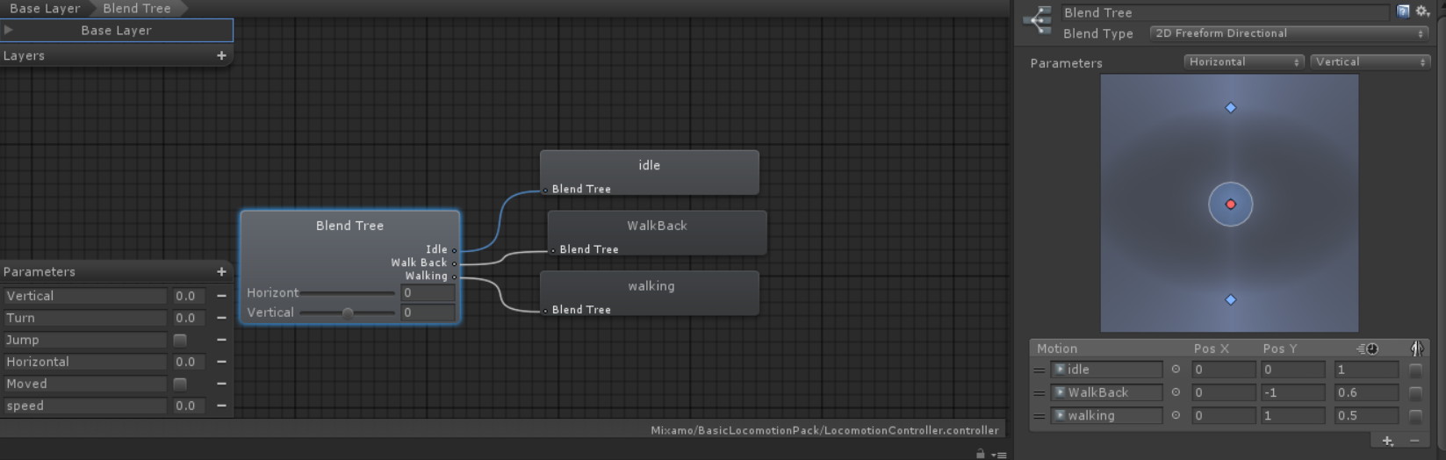
Task: Add a new animator parameter with plus
Action: [221, 272]
